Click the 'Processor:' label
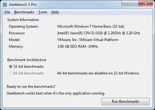This screenshot has height=110, width=155. point(17,33)
